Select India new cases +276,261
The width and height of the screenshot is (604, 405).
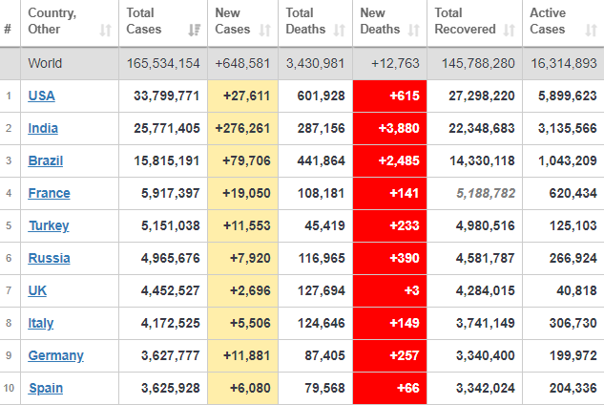point(242,128)
